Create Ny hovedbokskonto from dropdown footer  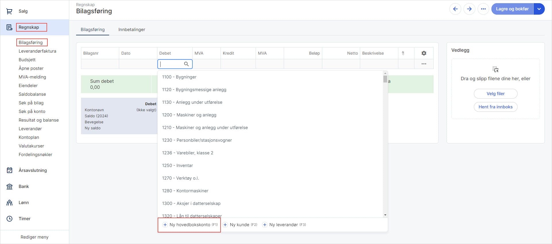(x=190, y=225)
